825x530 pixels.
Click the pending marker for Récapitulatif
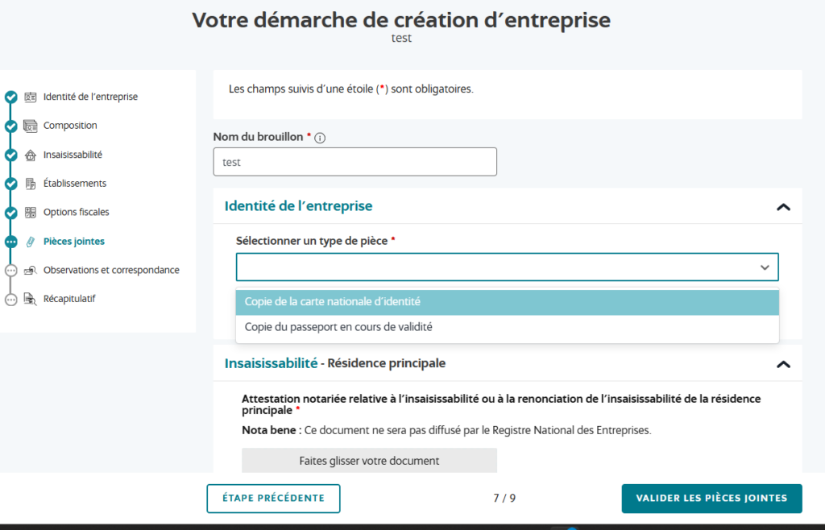11,300
